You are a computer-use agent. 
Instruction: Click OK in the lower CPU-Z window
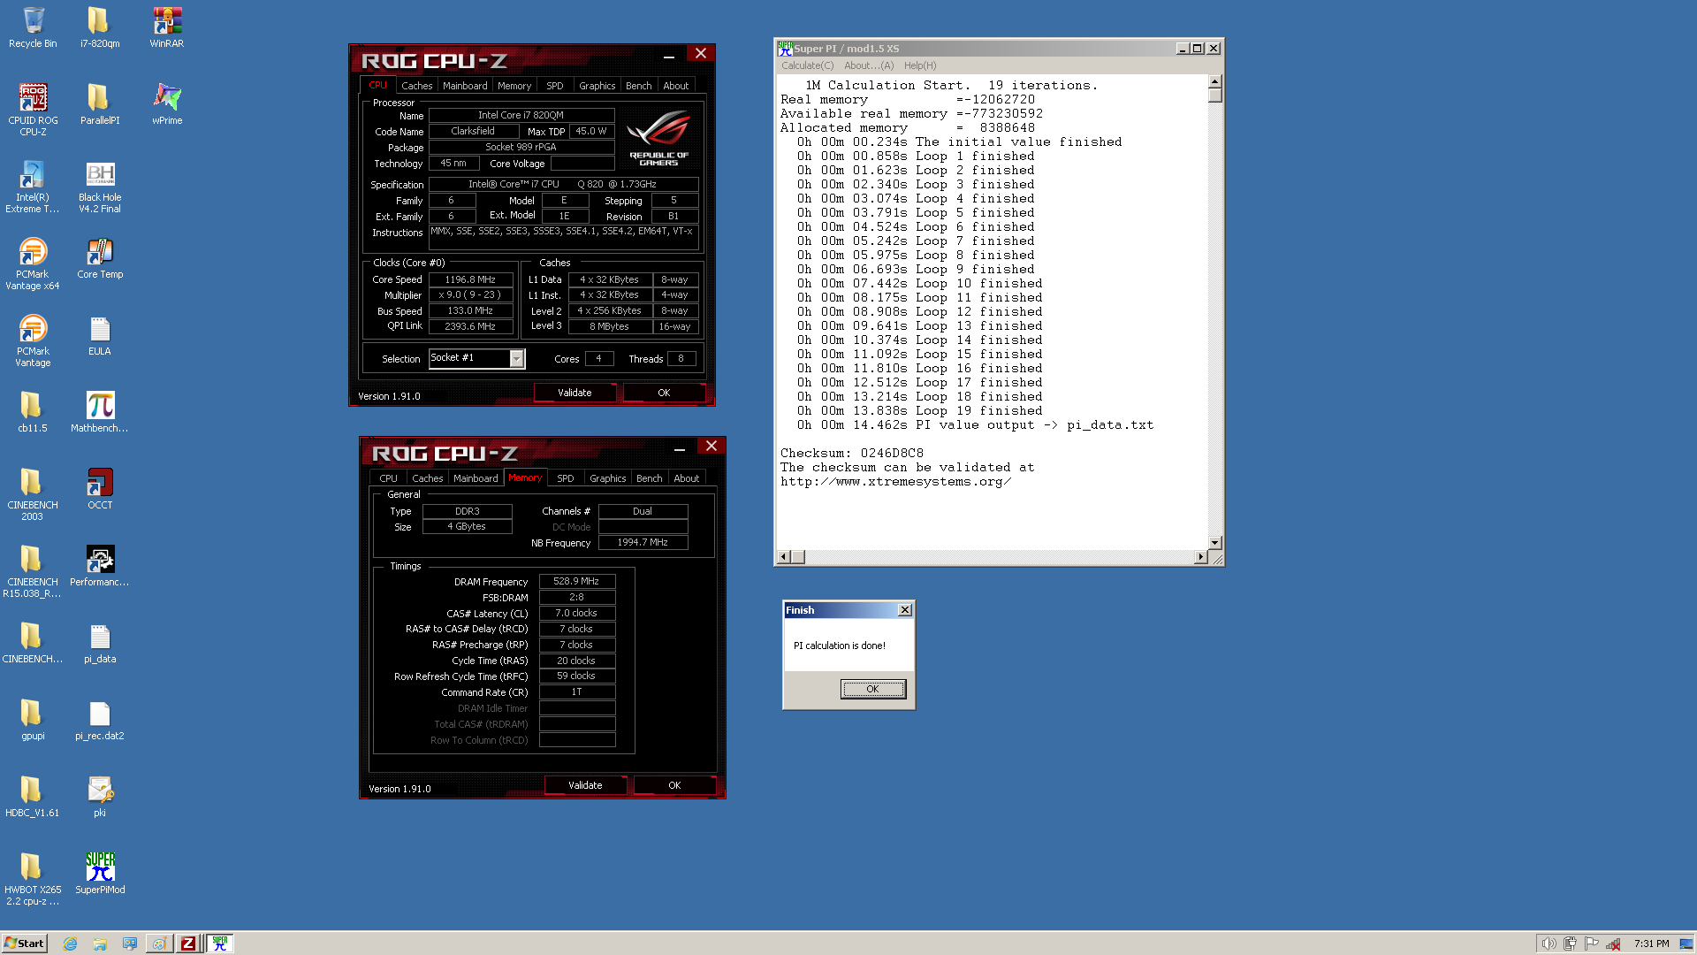point(674,785)
